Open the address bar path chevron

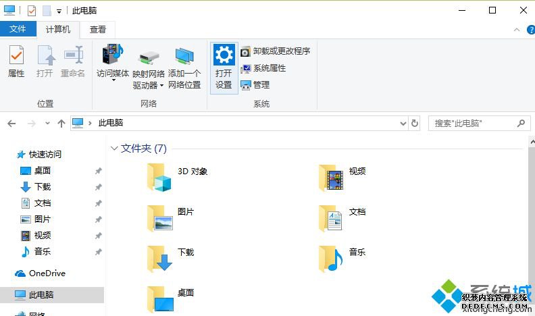(x=90, y=124)
